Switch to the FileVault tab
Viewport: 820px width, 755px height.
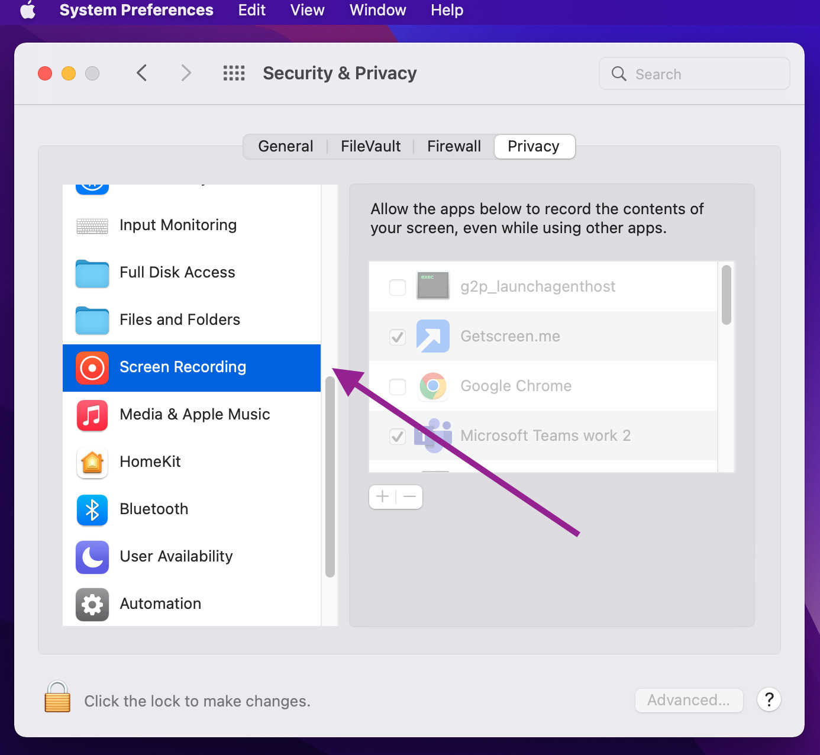pyautogui.click(x=370, y=146)
